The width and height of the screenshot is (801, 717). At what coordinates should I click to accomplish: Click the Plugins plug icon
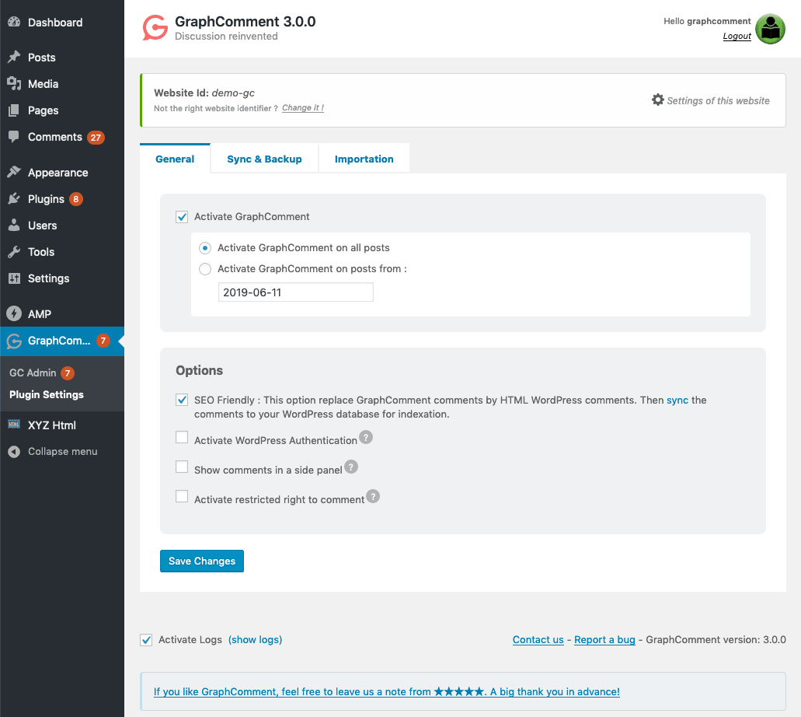(14, 199)
